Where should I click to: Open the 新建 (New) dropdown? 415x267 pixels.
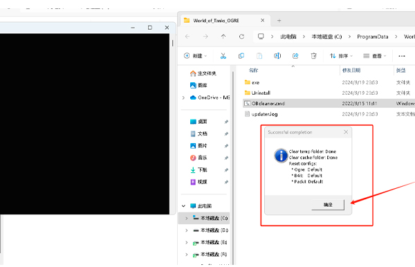tap(195, 56)
